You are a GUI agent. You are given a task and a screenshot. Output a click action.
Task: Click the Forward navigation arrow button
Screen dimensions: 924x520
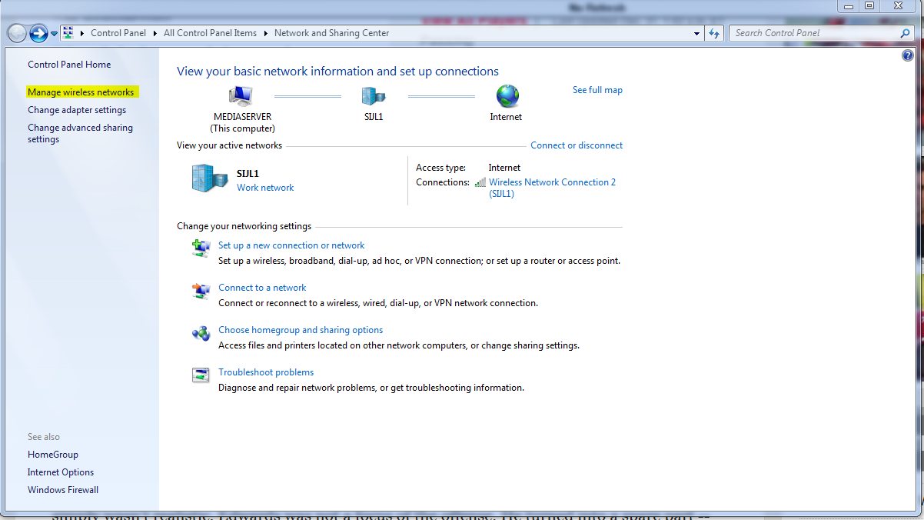tap(38, 33)
